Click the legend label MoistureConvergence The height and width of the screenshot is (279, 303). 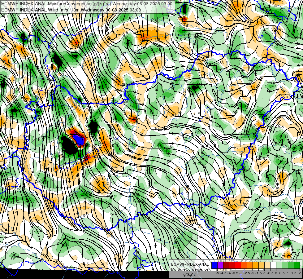pos(190,269)
